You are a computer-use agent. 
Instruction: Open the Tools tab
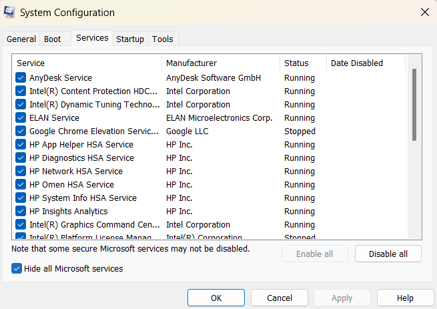coord(163,39)
